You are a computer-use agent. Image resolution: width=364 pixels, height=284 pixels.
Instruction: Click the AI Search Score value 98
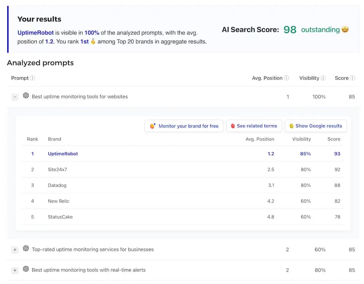(290, 29)
